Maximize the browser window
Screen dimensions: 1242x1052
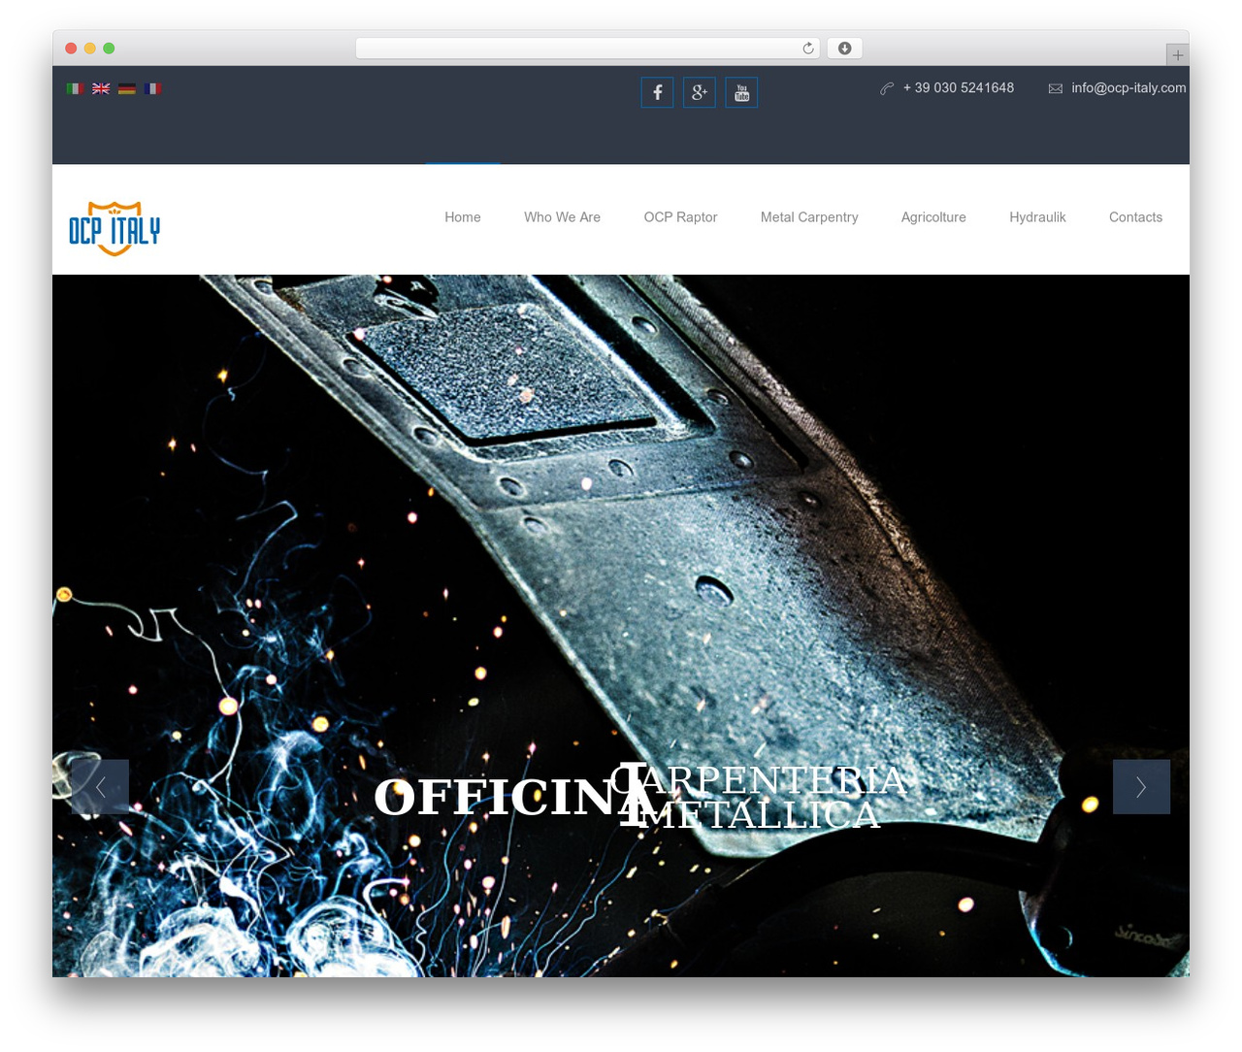pyautogui.click(x=109, y=49)
